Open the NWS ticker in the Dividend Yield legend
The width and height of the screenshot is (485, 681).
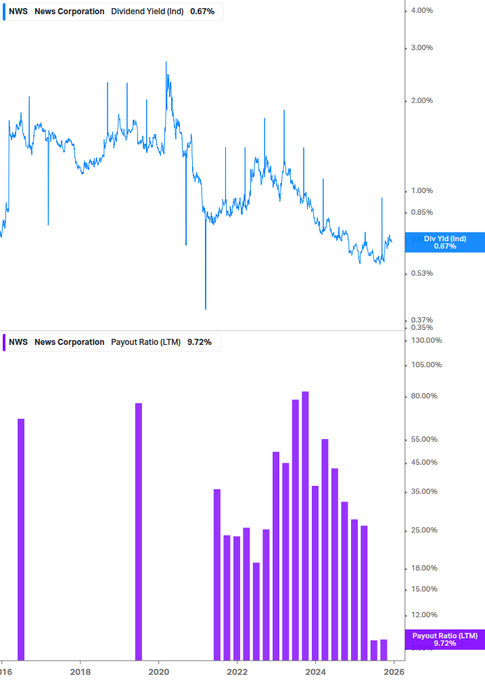click(x=18, y=12)
